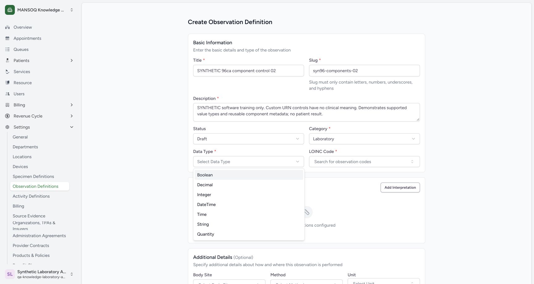Viewport: 534px width, 284px height.
Task: Click the Users group icon
Action: point(7,94)
